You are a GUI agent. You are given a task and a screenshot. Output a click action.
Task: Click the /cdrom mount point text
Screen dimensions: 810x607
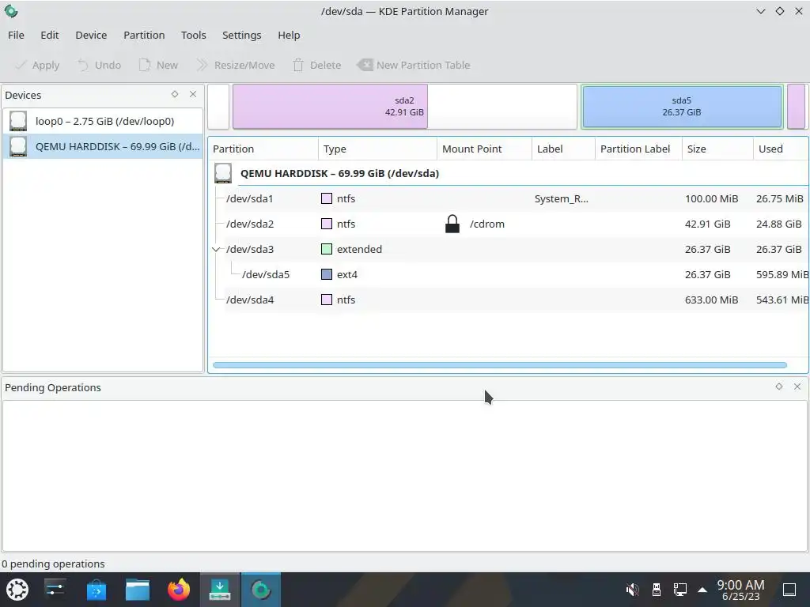[x=487, y=224]
